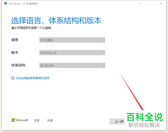Minimize the Windows 10 setup window
The height and width of the screenshot is (132, 168).
139,4
